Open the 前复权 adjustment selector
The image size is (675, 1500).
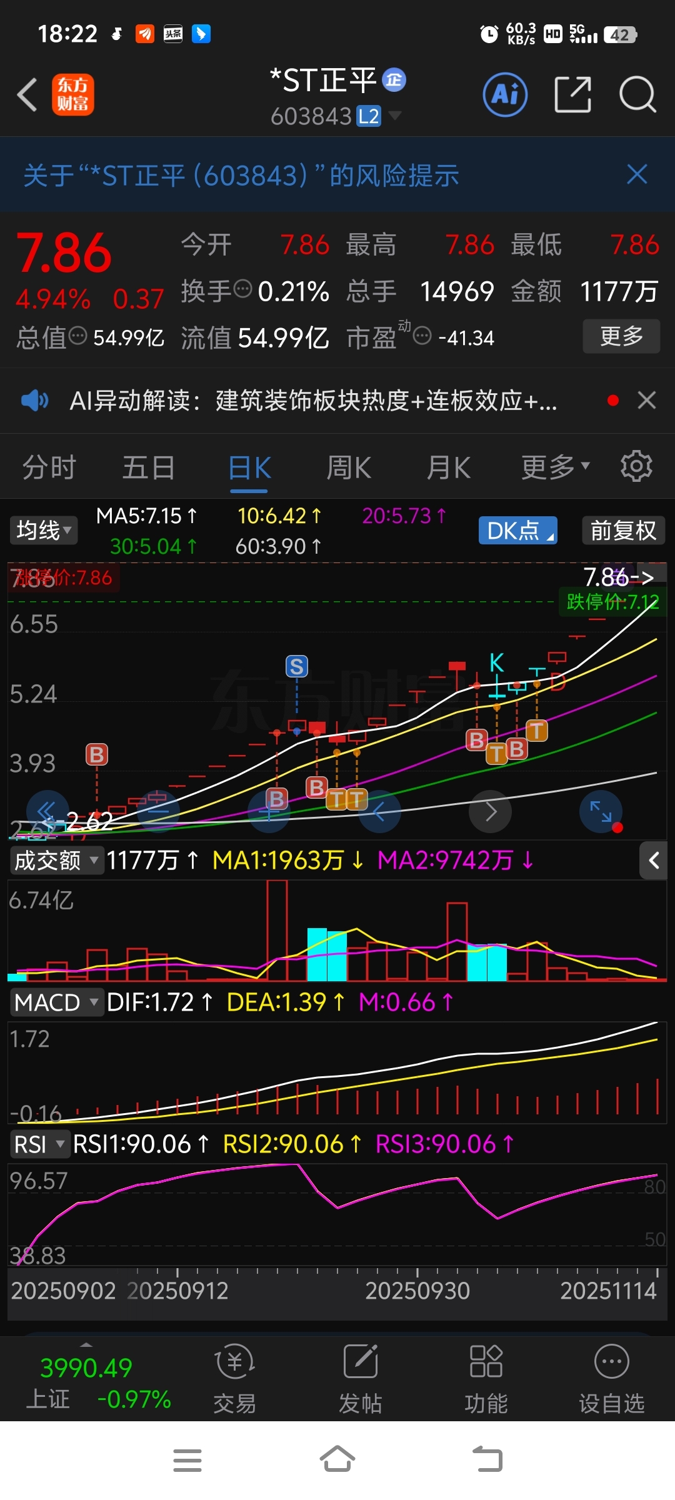(x=623, y=530)
